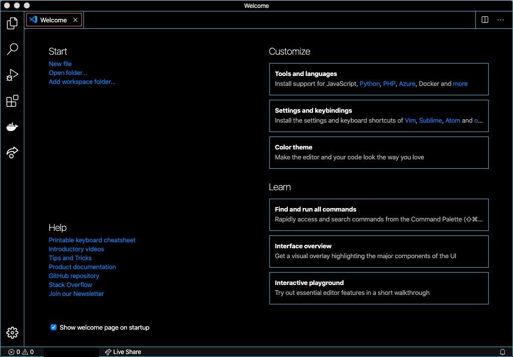Open the GitHub repository link
513x357 pixels.
coord(74,276)
